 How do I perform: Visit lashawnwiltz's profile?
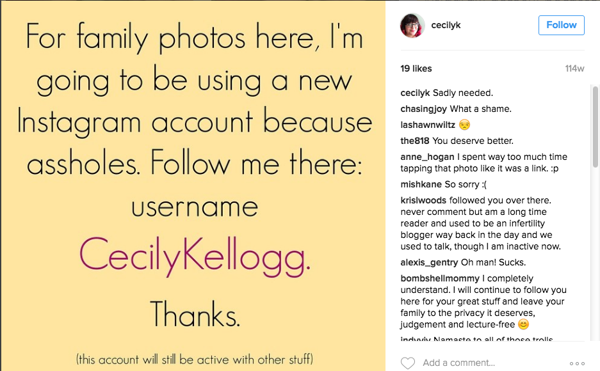coord(428,125)
